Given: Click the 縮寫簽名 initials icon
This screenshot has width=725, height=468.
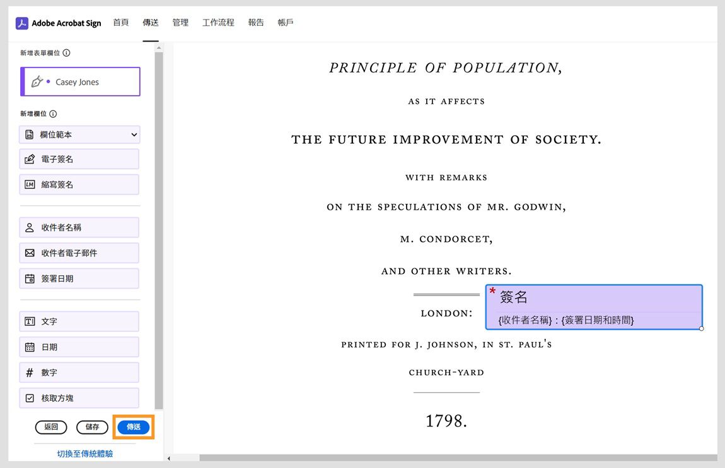Looking at the screenshot, I should [x=30, y=185].
